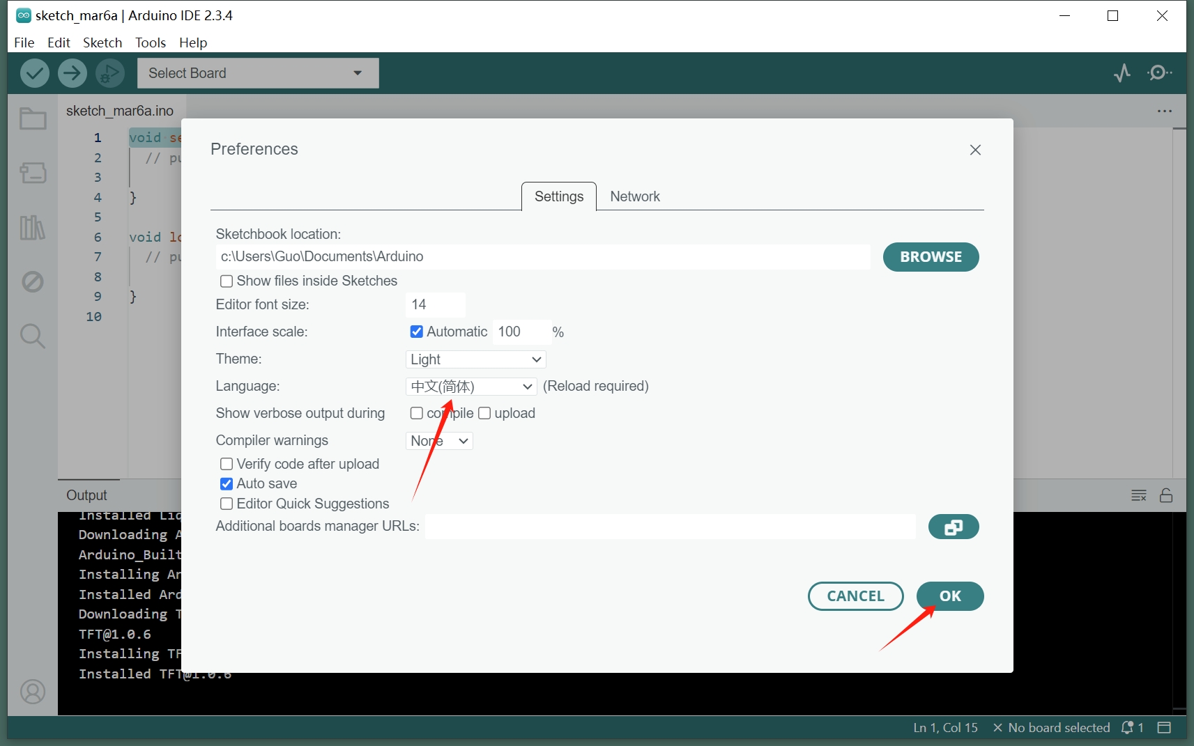Open the Language dropdown
This screenshot has height=746, width=1194.
[471, 387]
